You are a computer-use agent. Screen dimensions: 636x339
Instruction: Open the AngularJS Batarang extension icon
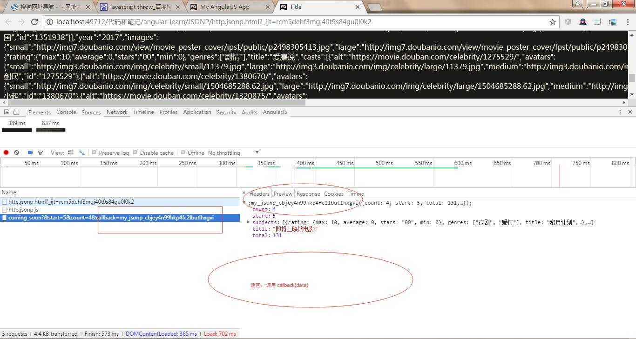[x=568, y=22]
